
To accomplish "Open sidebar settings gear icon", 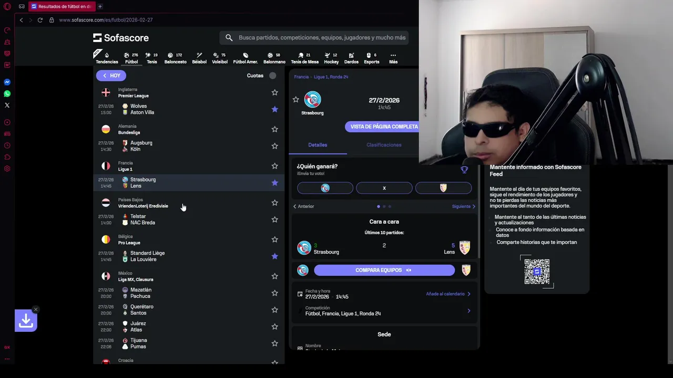I will 7,169.
